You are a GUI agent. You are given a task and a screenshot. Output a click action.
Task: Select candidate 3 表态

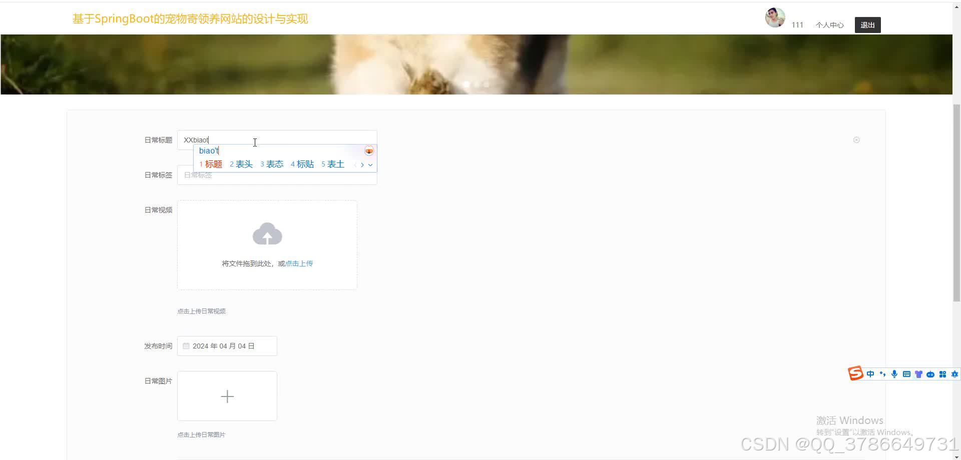pyautogui.click(x=272, y=164)
